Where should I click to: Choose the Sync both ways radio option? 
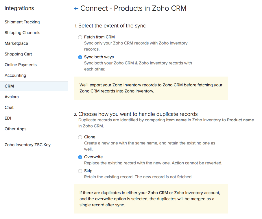pos(80,57)
